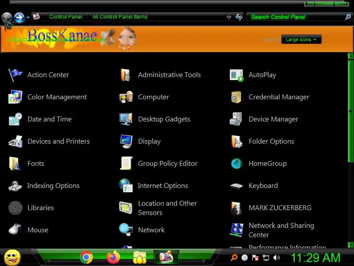This screenshot has height=266, width=354.
Task: Open the Desktop Gadgets icon
Action: click(x=126, y=119)
